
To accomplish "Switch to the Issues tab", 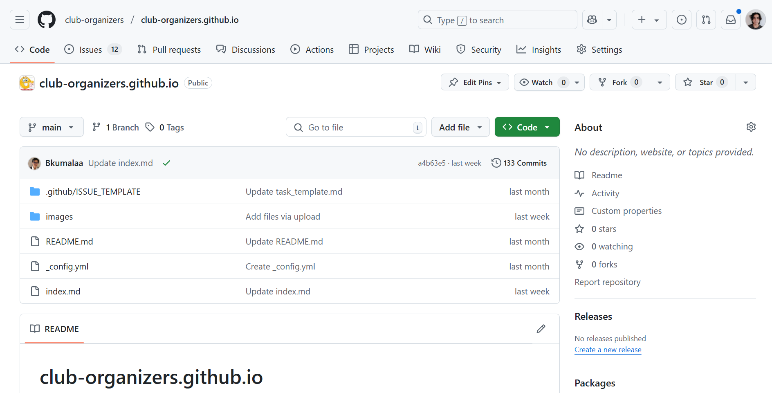I will (x=90, y=49).
